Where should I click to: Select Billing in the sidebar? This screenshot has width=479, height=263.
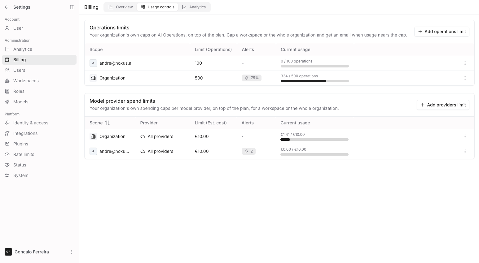pyautogui.click(x=39, y=60)
